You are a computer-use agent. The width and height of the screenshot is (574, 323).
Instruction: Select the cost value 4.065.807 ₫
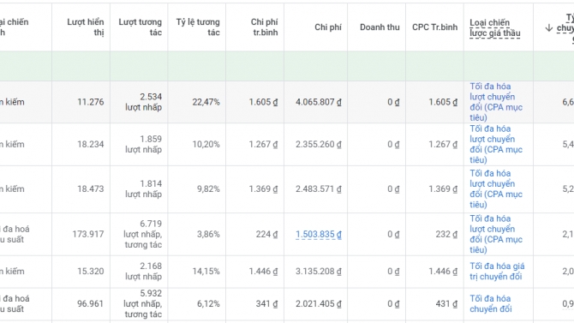click(x=319, y=102)
